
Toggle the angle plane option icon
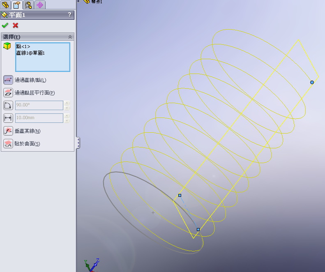(x=8, y=105)
